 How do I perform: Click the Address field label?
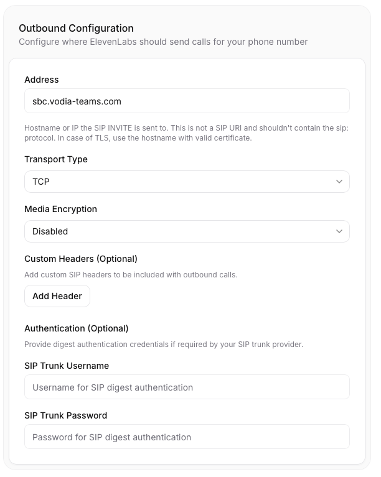point(42,80)
